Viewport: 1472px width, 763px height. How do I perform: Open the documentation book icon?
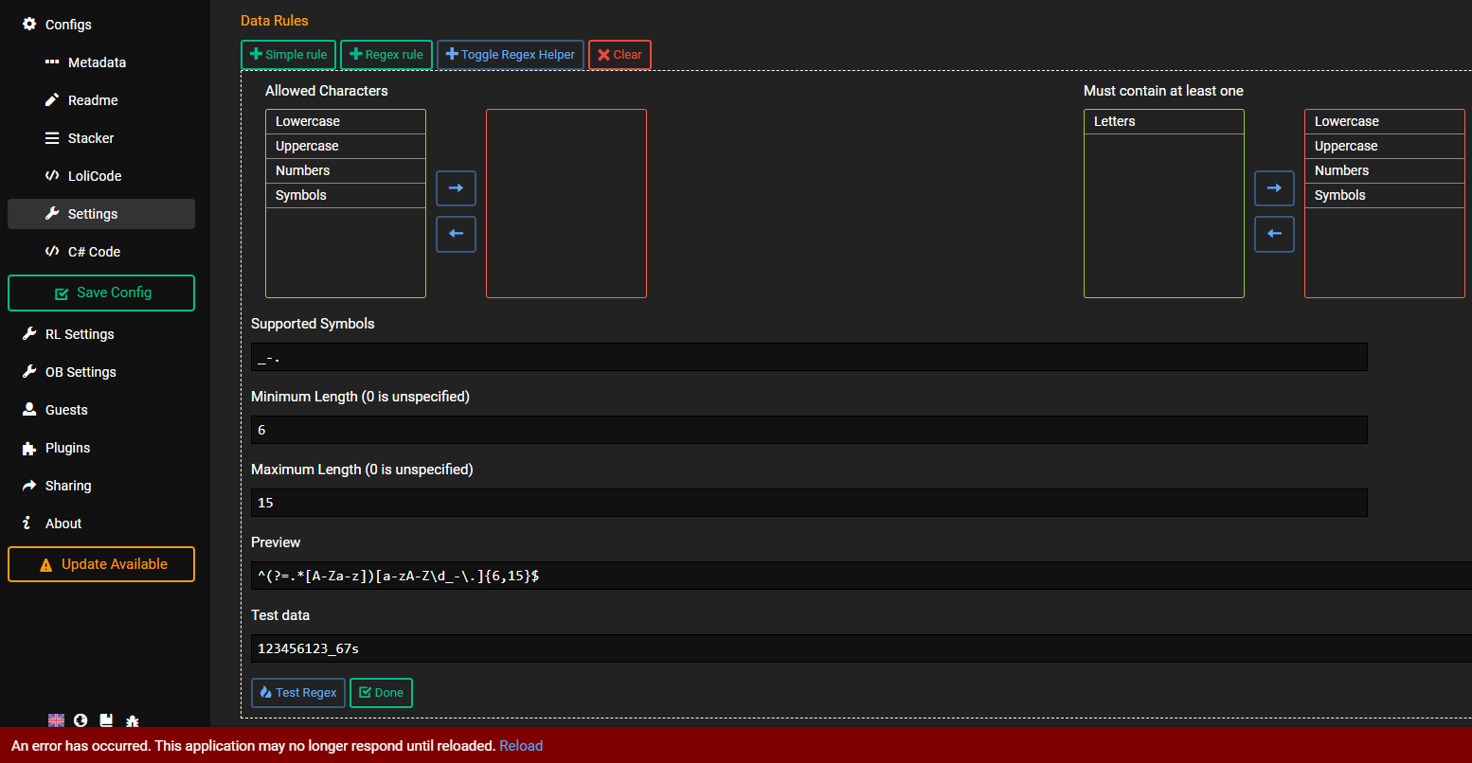tap(106, 720)
